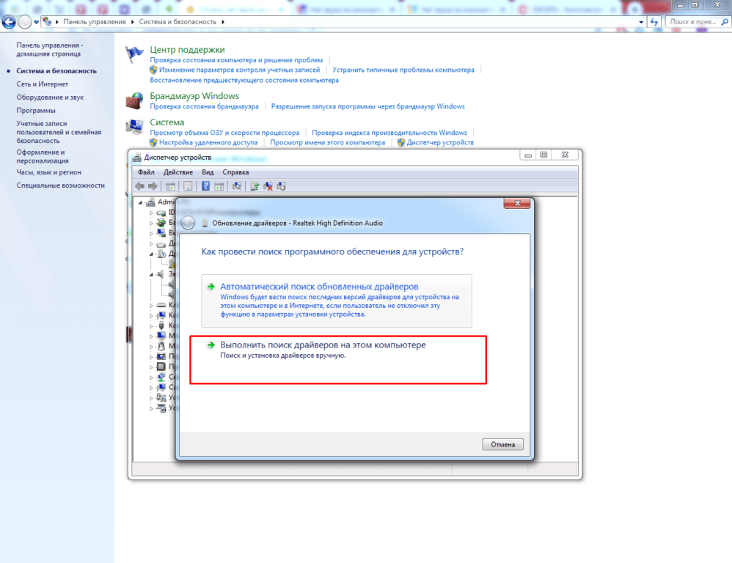
Task: Click the Windows Firewall brick wall icon
Action: point(134,100)
